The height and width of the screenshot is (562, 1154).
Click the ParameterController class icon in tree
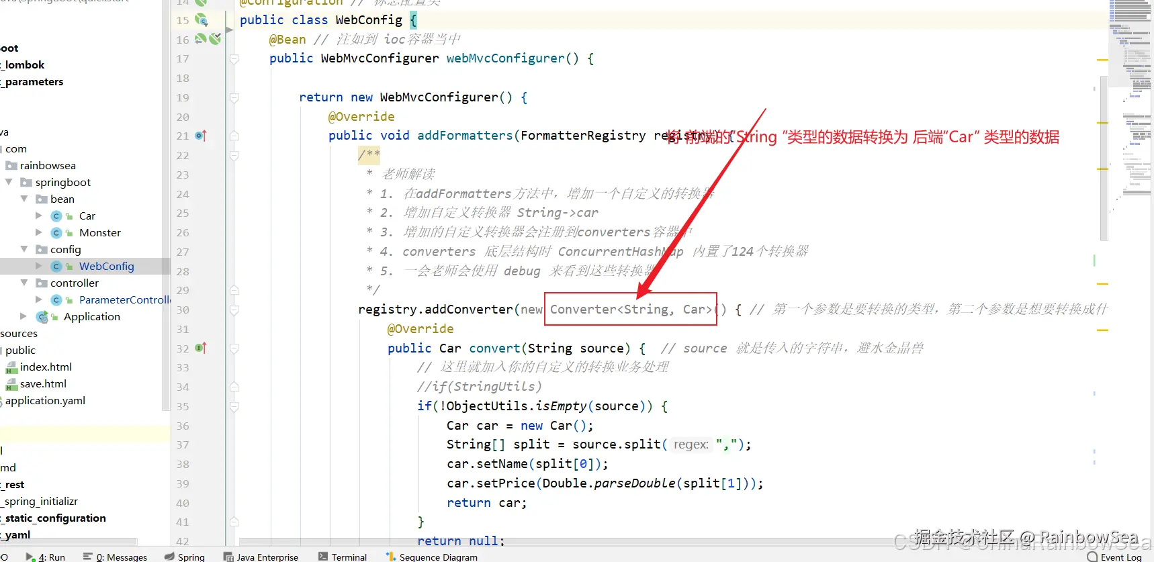point(56,300)
